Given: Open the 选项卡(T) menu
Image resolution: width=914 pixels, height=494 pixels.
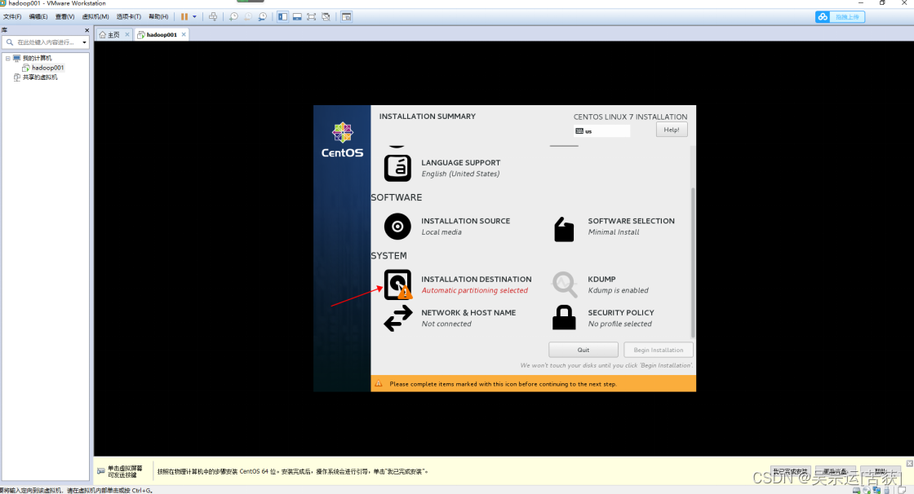Looking at the screenshot, I should point(129,17).
